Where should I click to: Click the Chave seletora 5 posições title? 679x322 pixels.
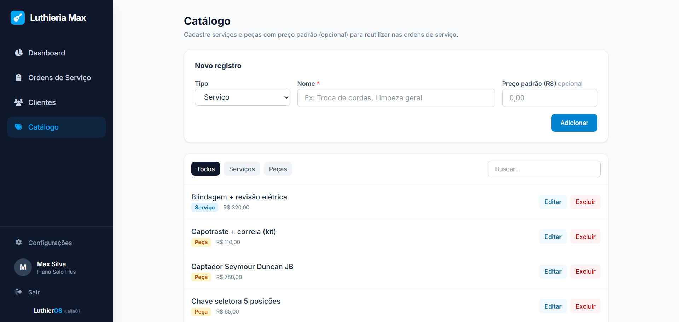pyautogui.click(x=236, y=301)
